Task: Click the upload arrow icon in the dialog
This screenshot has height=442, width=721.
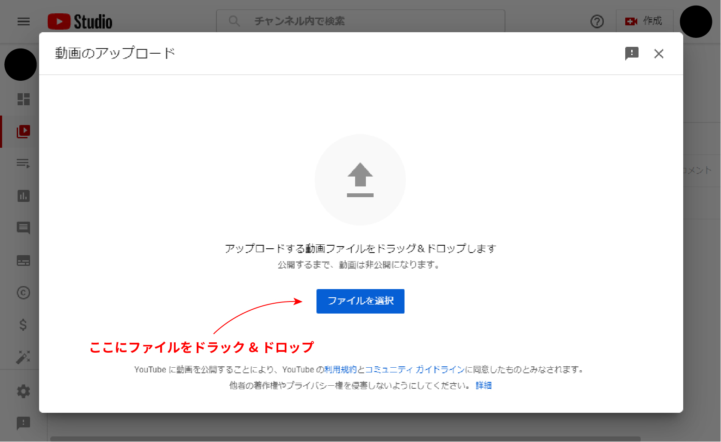Action: point(360,180)
